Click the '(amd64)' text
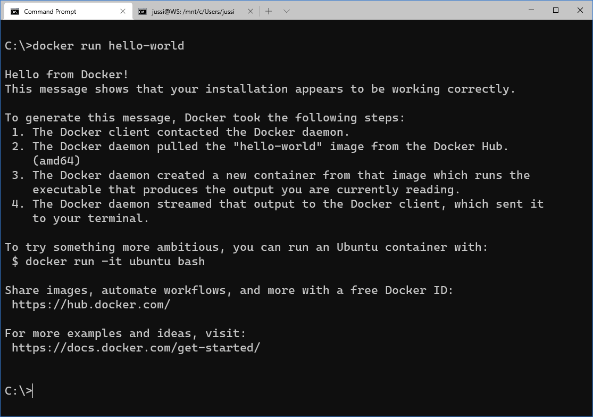 pos(57,161)
